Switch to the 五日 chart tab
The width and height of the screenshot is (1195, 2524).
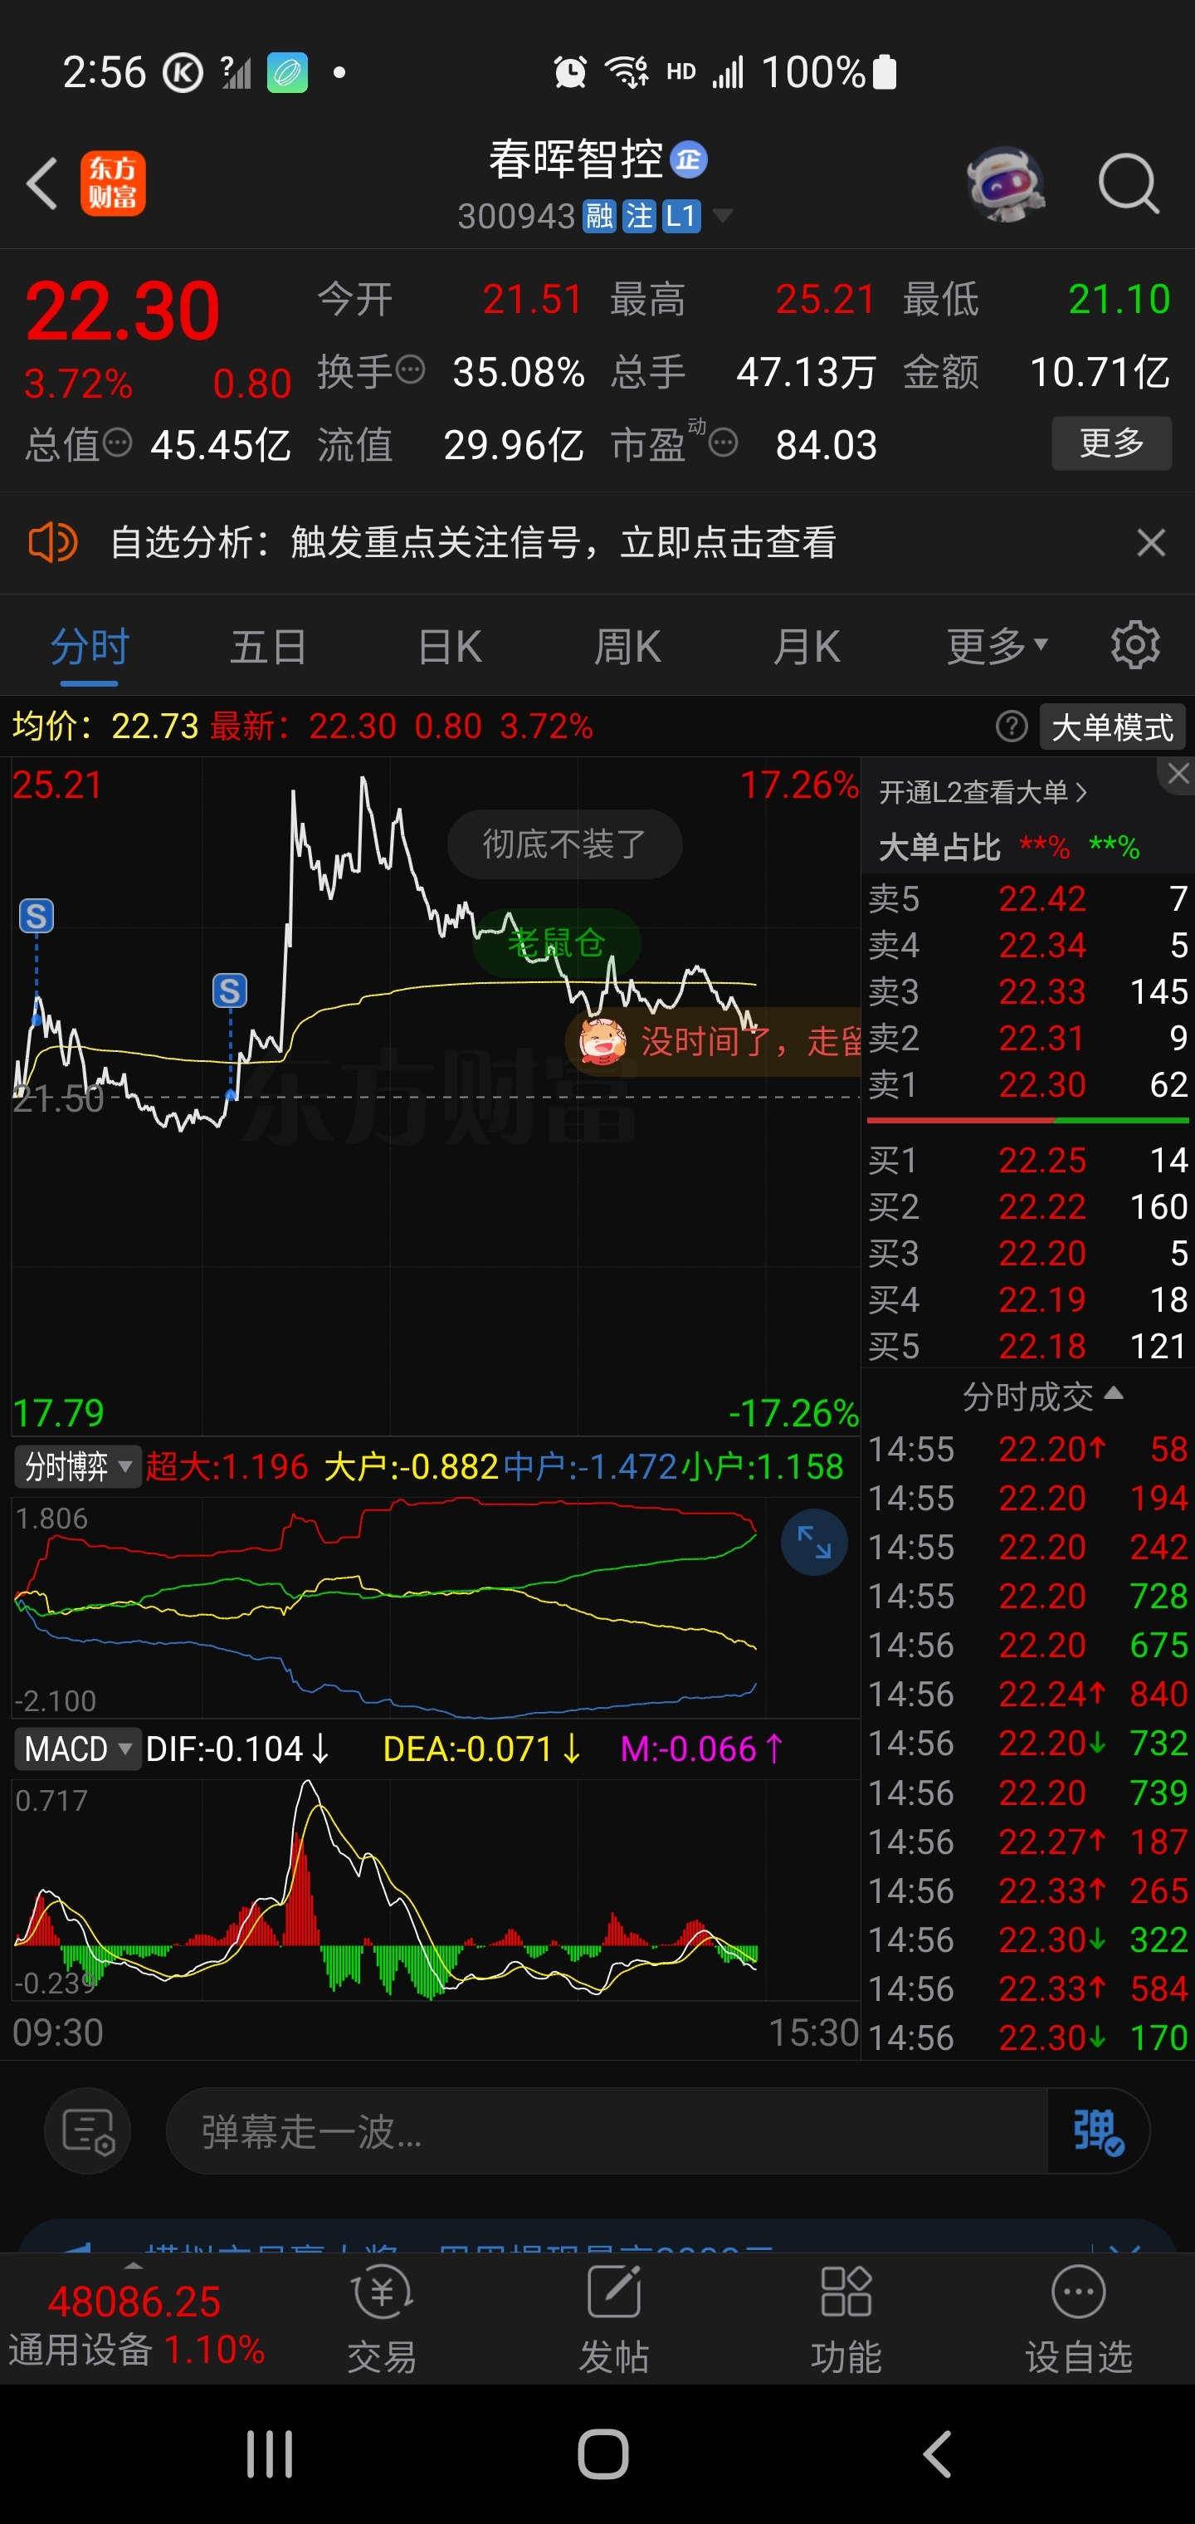pyautogui.click(x=268, y=647)
